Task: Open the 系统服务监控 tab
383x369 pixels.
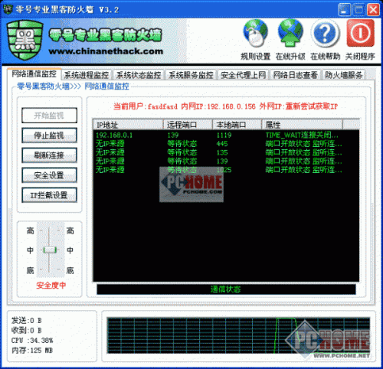Action: click(191, 75)
